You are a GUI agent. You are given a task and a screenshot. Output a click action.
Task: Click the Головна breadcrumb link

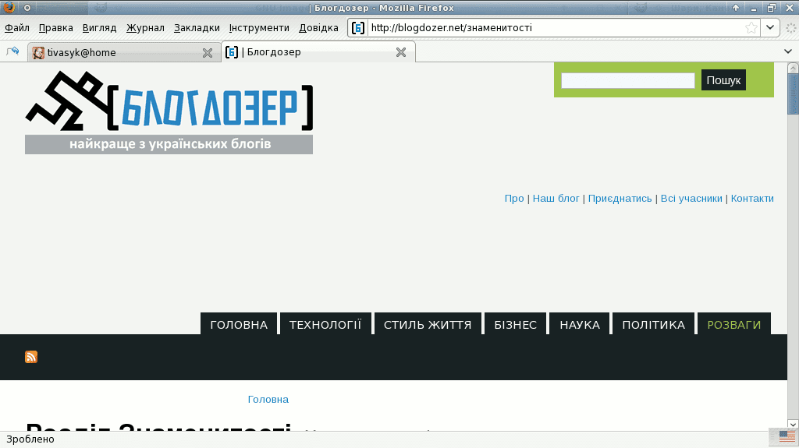pos(268,400)
